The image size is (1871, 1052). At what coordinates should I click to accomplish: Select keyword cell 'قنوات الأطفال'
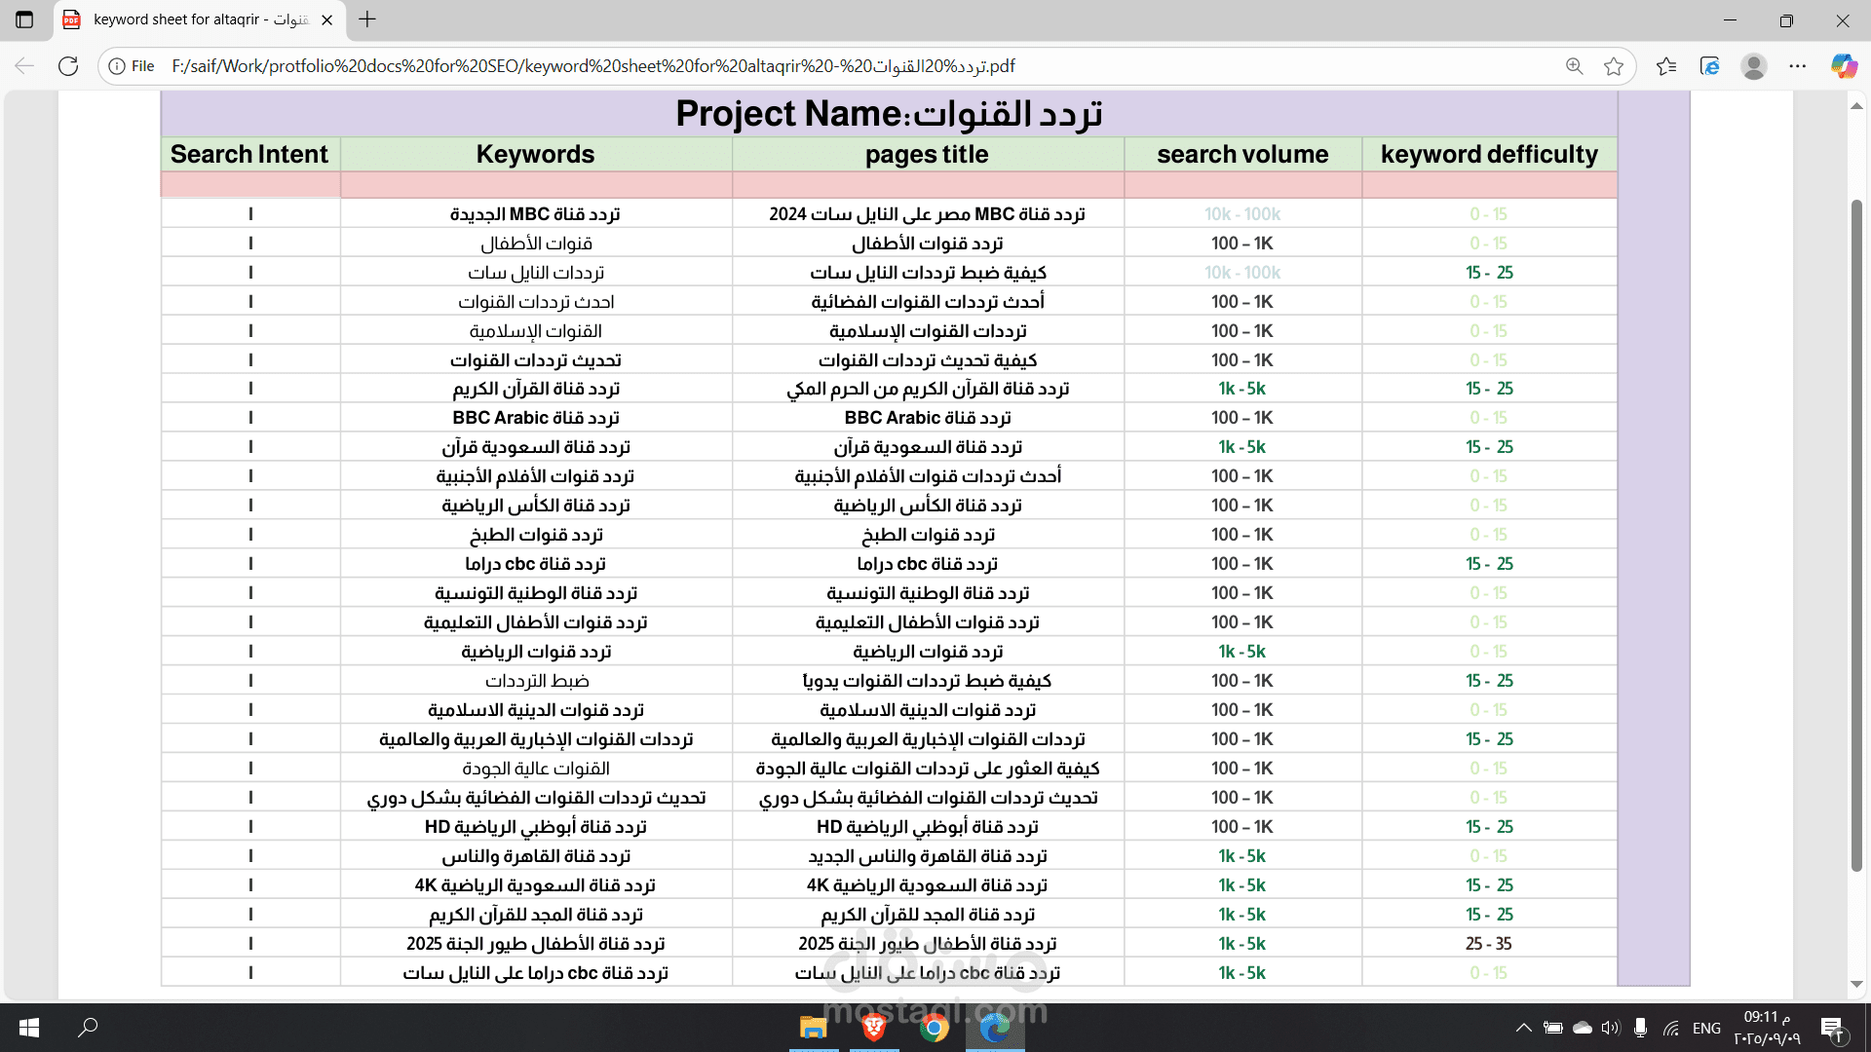(536, 244)
